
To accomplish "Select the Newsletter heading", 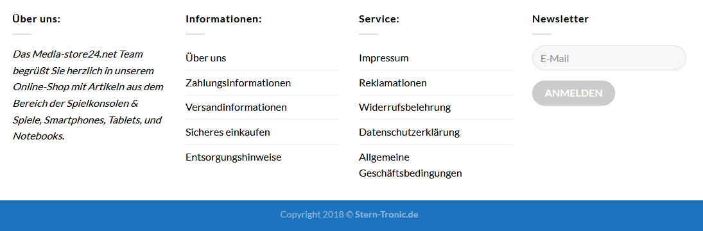I will pos(560,19).
